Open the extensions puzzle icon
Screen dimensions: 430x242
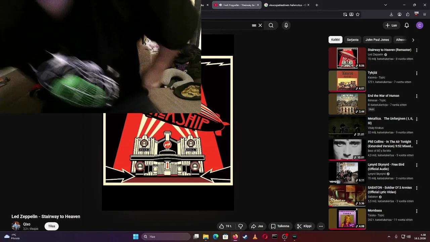click(x=407, y=14)
